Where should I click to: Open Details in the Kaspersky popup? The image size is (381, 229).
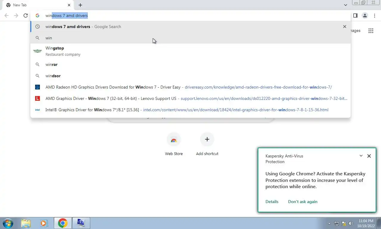[272, 202]
